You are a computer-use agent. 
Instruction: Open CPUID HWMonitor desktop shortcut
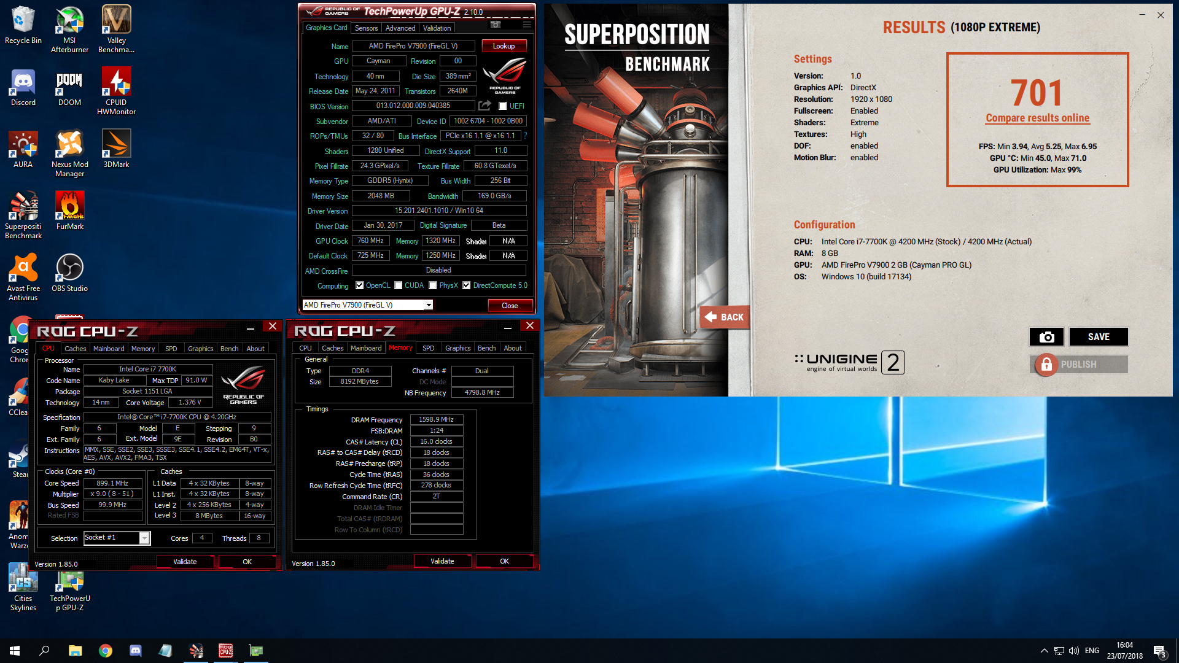coord(116,91)
